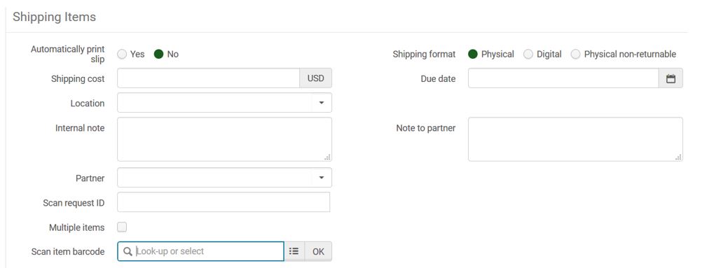Click the Shipping format label
The height and width of the screenshot is (268, 707).
pyautogui.click(x=425, y=54)
